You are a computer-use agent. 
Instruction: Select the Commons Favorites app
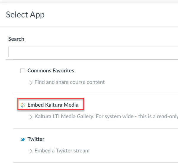click(x=50, y=71)
